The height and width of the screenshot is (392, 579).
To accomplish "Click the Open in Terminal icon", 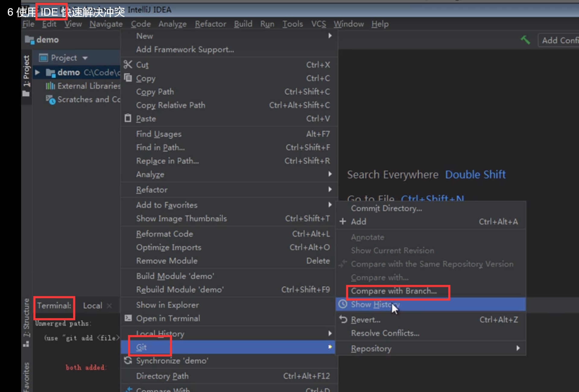I will (x=128, y=318).
